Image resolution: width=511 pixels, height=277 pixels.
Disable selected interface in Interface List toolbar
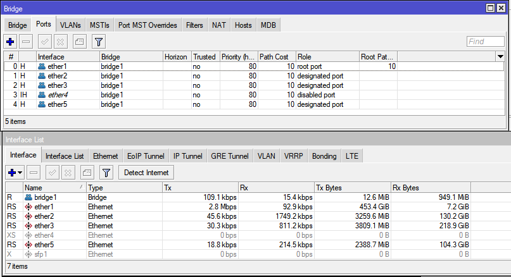68,173
